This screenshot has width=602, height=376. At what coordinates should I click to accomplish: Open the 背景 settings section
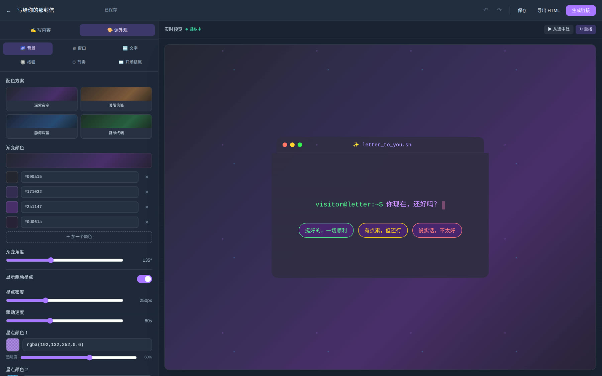point(28,48)
